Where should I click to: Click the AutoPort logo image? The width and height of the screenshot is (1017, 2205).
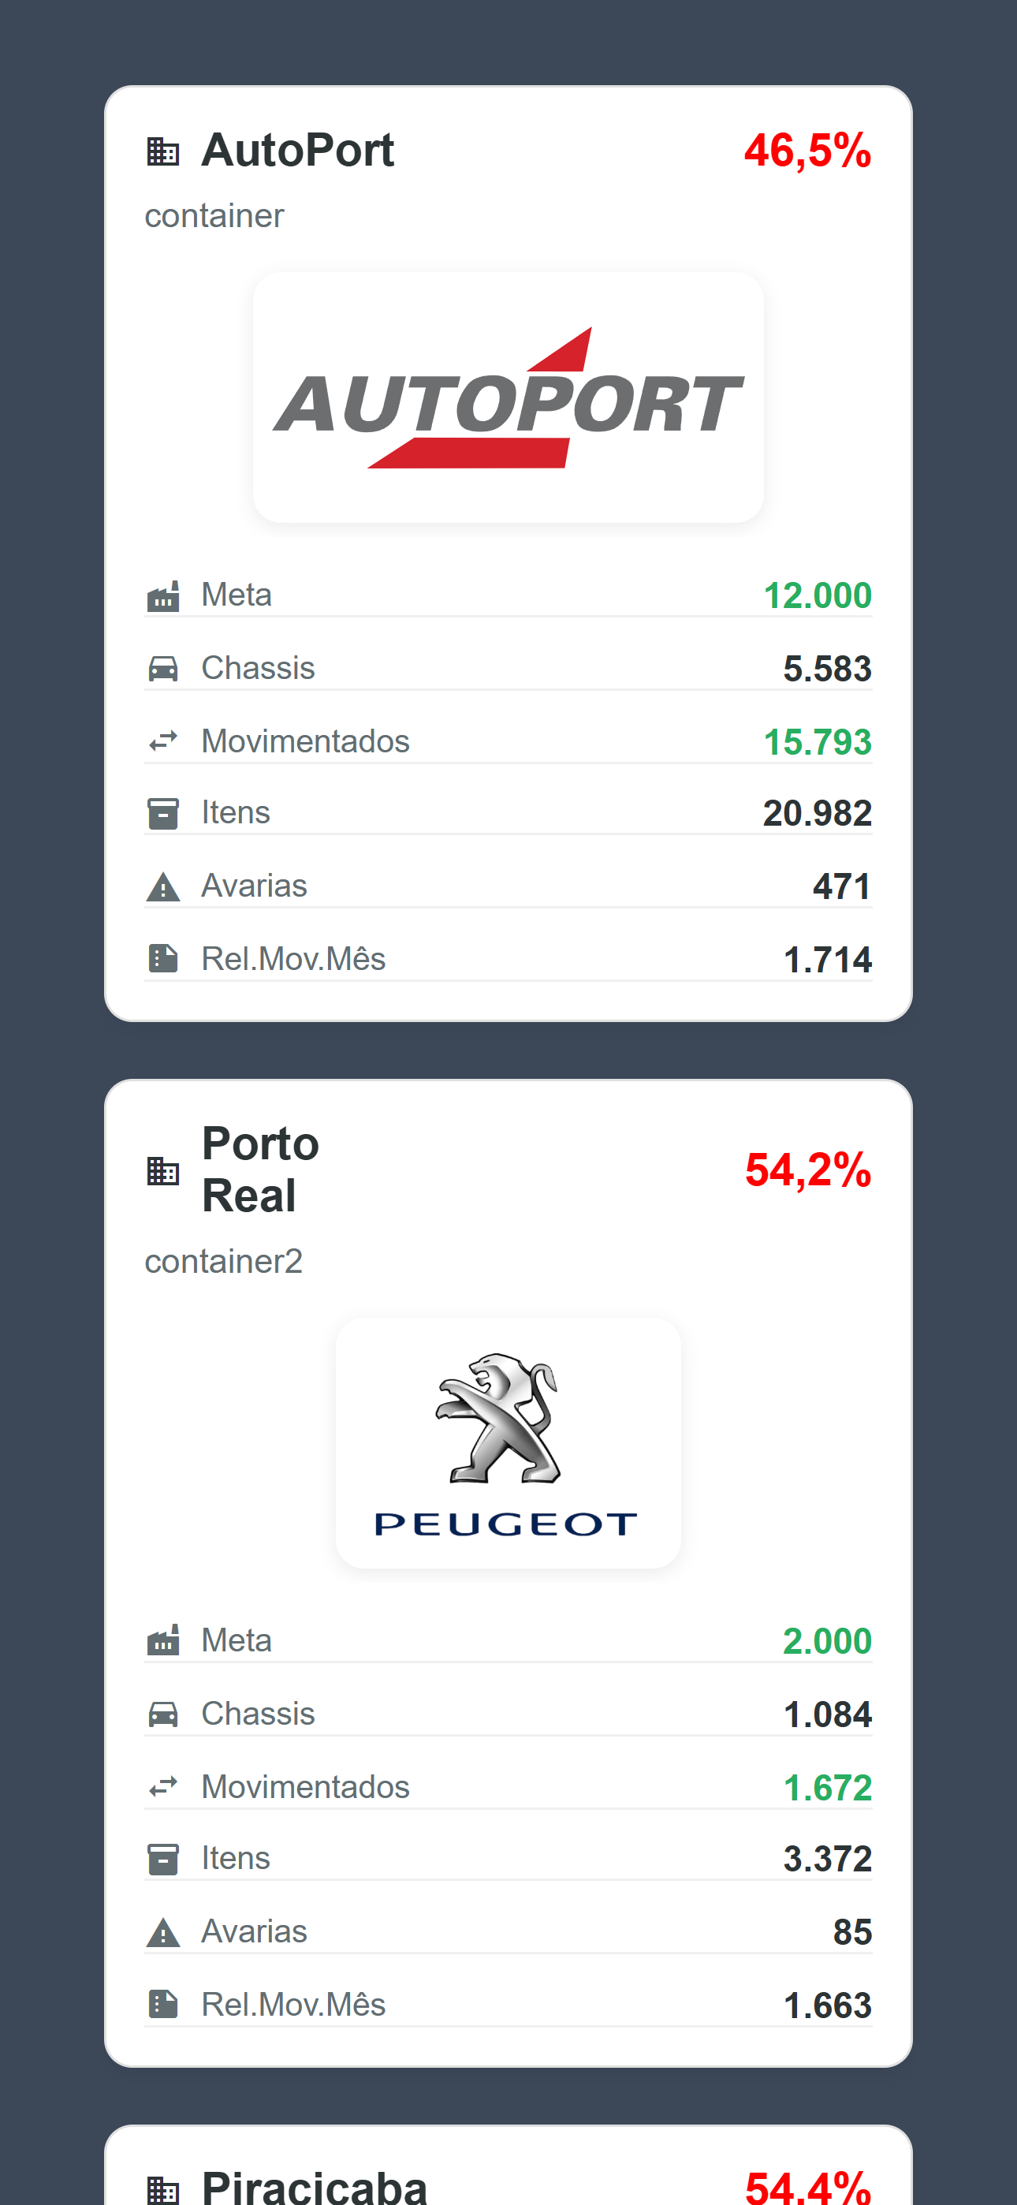click(508, 398)
